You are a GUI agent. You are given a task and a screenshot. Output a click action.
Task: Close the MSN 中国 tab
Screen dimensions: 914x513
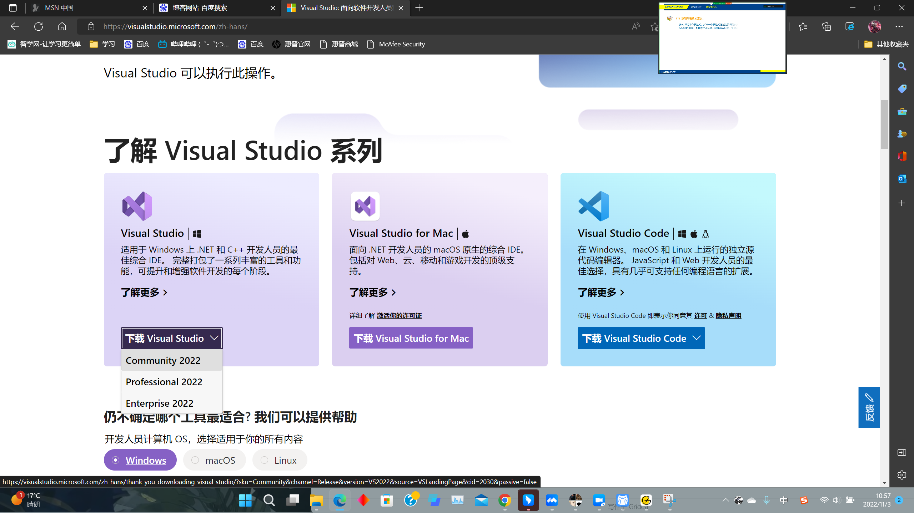(145, 8)
